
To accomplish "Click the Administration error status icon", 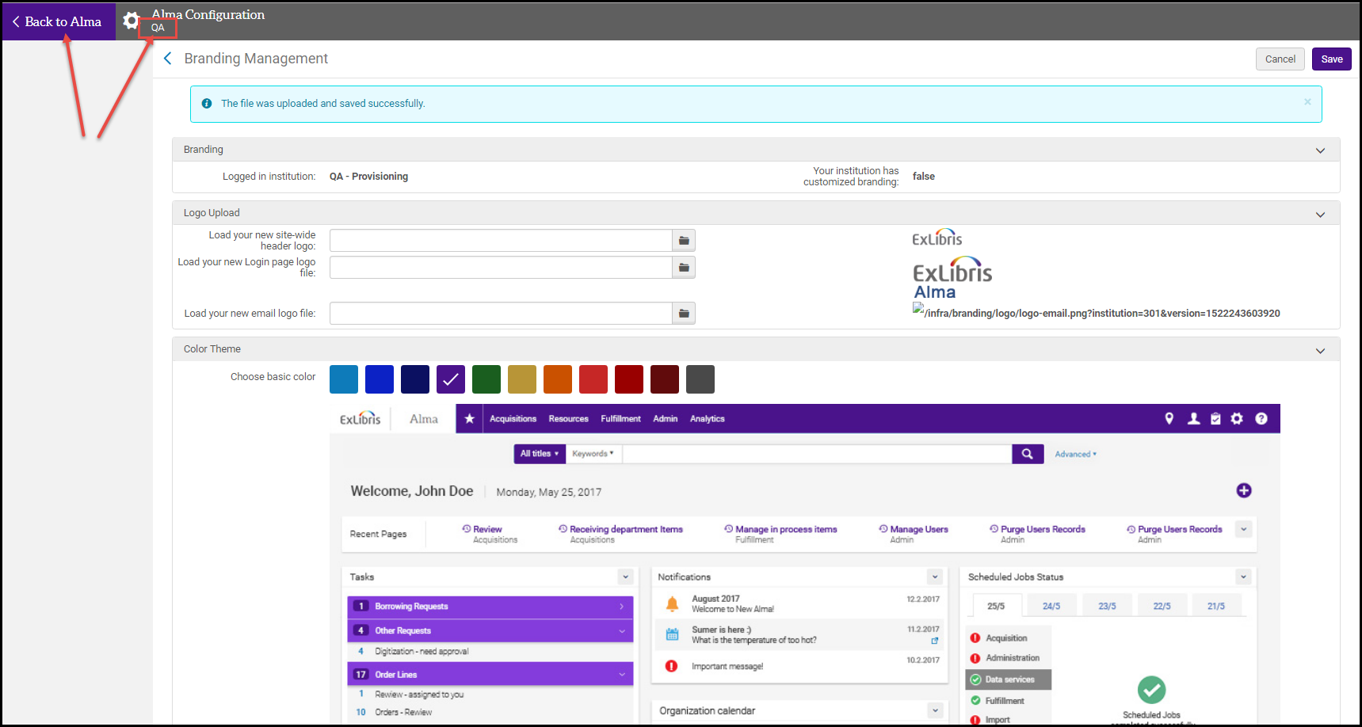I will [x=975, y=658].
